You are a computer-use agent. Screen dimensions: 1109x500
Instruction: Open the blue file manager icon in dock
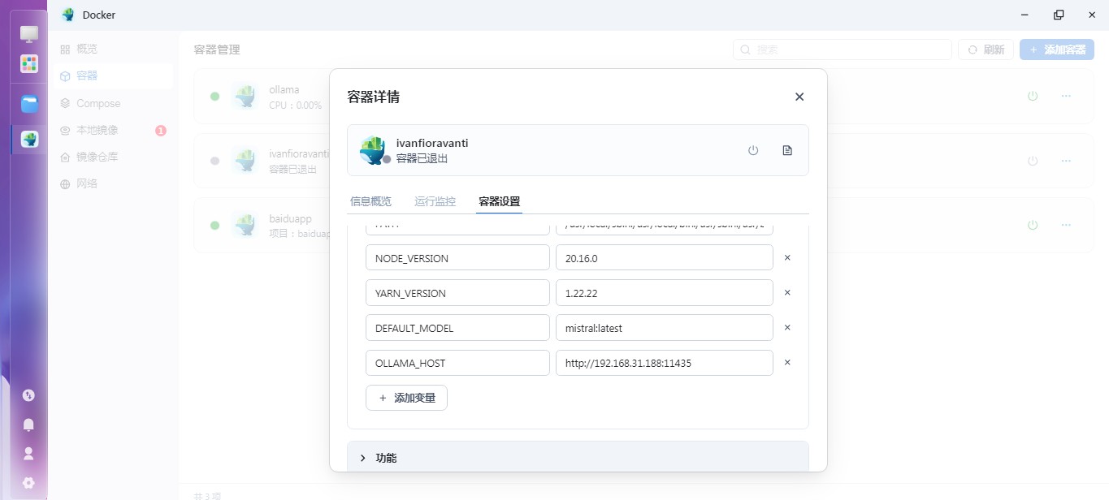[29, 104]
